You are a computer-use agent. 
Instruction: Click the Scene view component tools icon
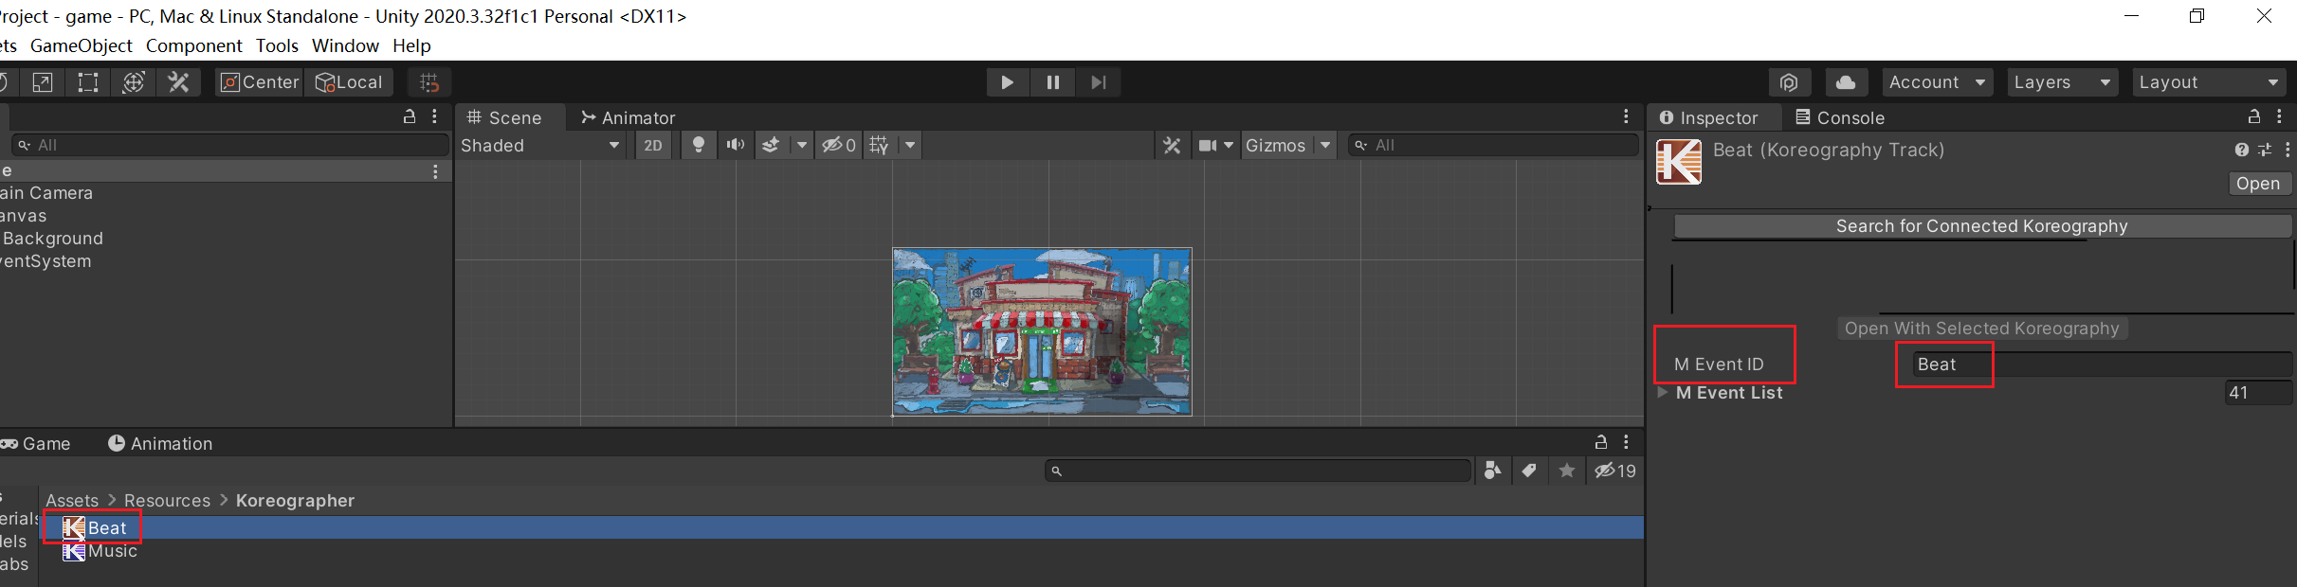[x=1172, y=145]
